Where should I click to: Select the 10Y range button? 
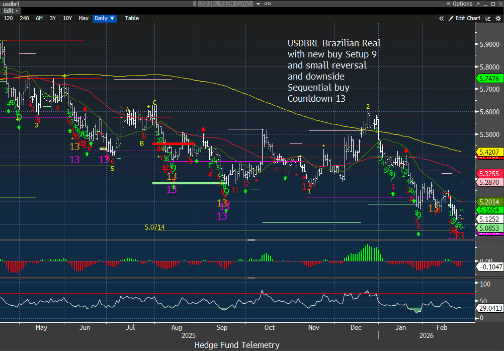click(x=67, y=18)
